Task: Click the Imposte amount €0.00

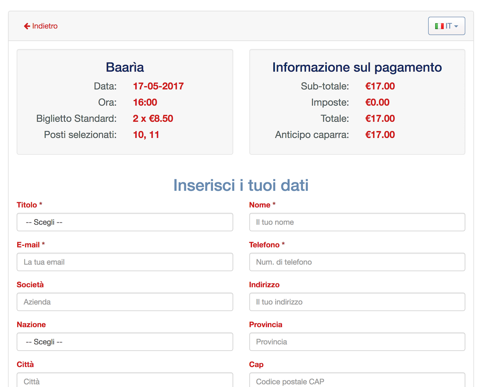Action: [x=377, y=102]
